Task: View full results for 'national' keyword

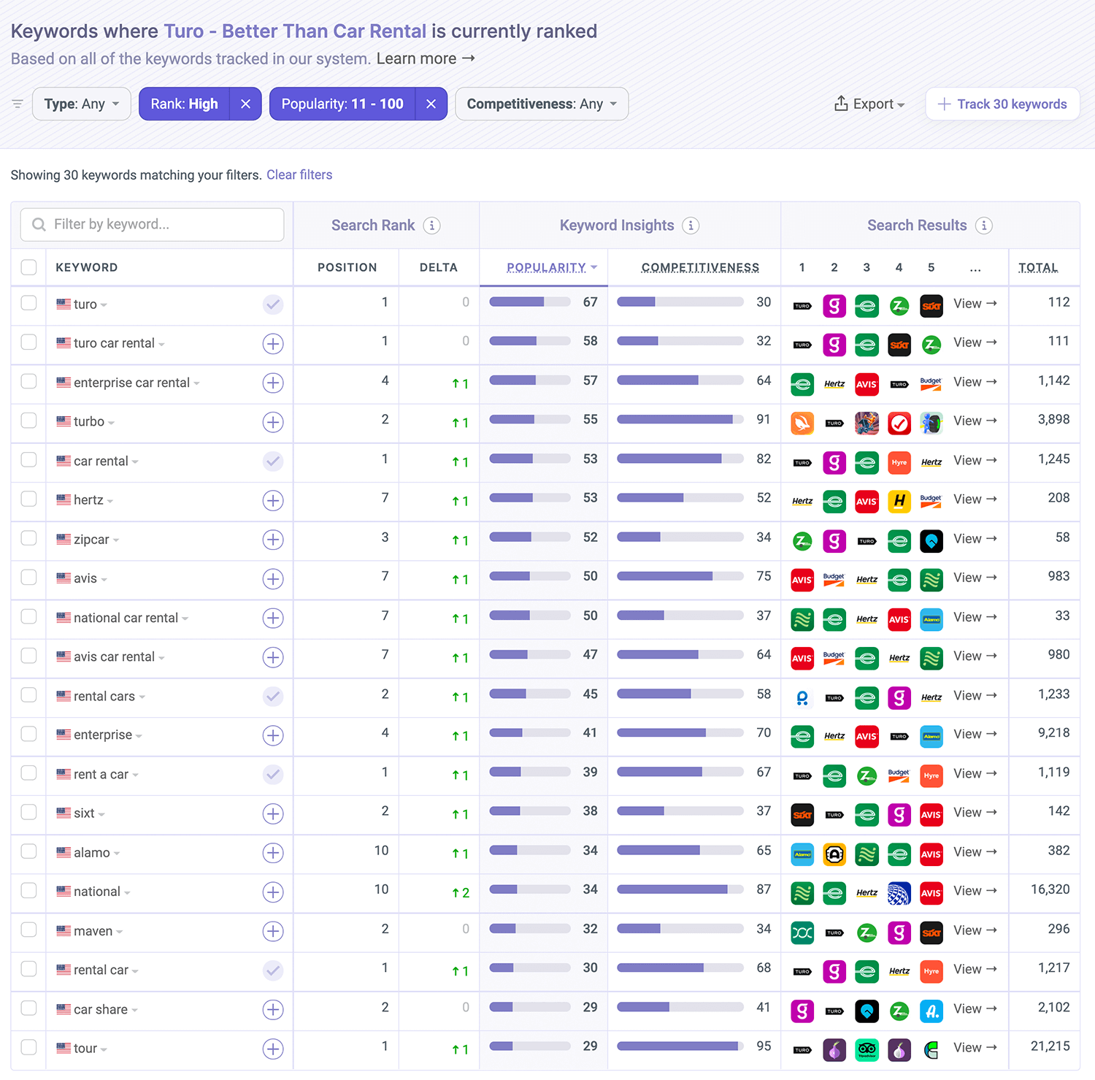Action: (x=975, y=891)
